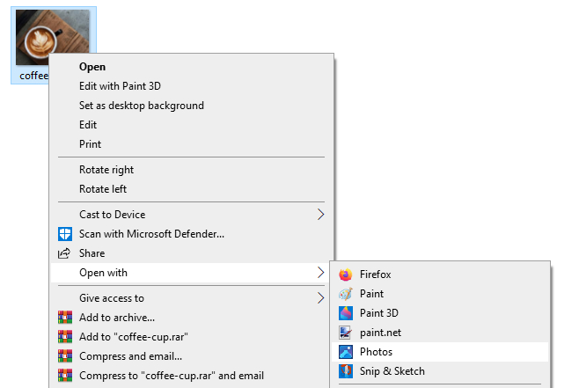This screenshot has width=579, height=388.
Task: Open the image with Firefox
Action: pyautogui.click(x=440, y=275)
